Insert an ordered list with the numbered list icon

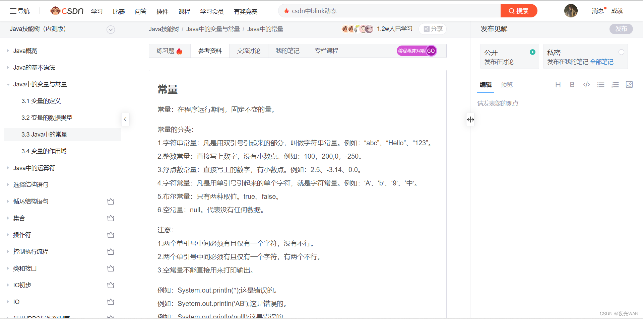(x=615, y=85)
